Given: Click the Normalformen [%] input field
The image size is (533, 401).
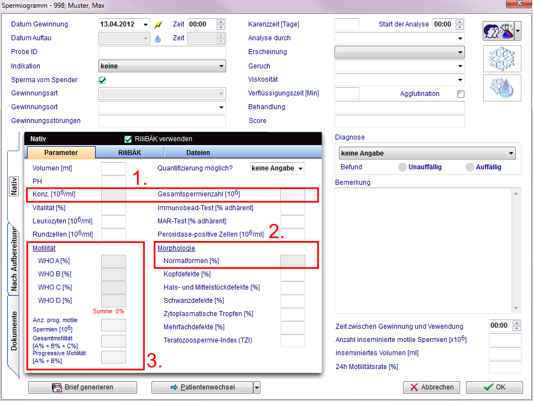Looking at the screenshot, I should click(x=292, y=261).
